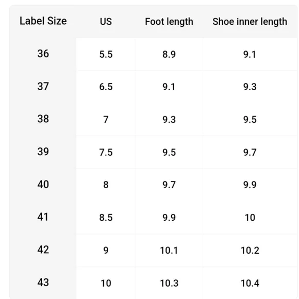Click the Foot length header
299x299 pixels.
(x=169, y=22)
